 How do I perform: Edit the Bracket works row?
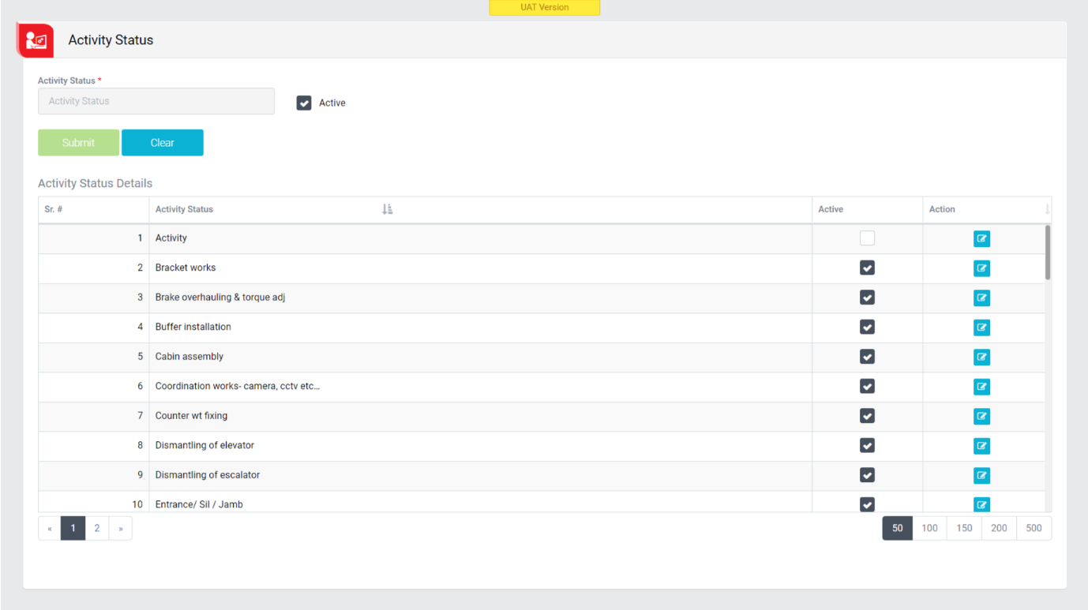[981, 268]
